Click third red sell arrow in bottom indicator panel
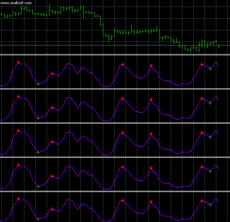The width and height of the screenshot is (230, 222). click(x=122, y=201)
